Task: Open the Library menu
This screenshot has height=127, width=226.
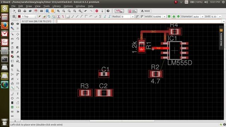Action: 56,6
